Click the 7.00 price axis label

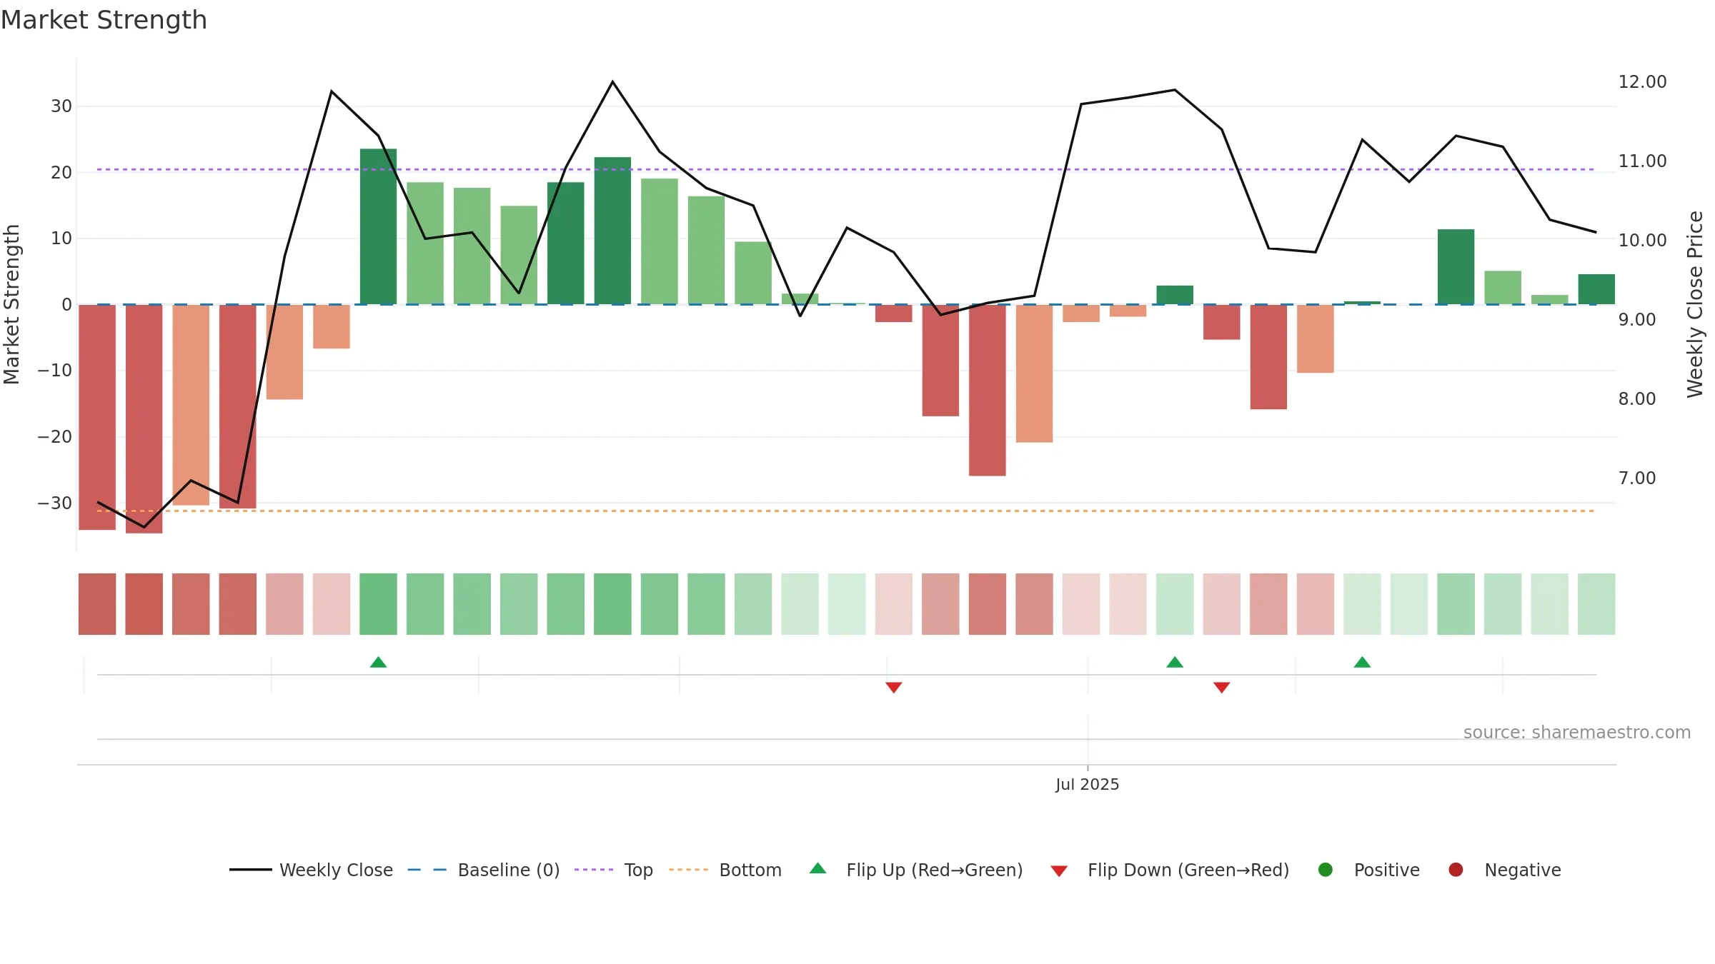[x=1637, y=478]
